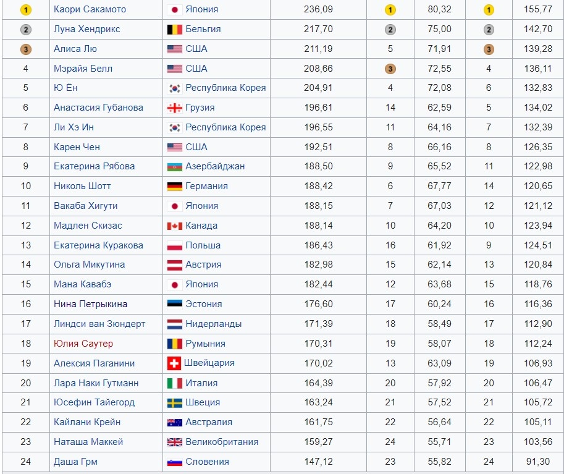Viewport: 564px width, 474px height.
Task: Click the Georgia flag next to Грузия
Action: point(175,108)
